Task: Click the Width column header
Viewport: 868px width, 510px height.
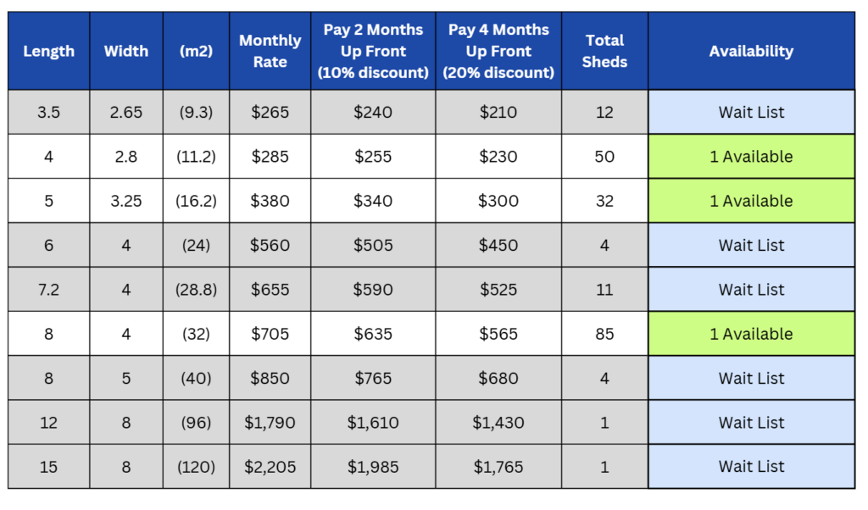Action: point(126,51)
